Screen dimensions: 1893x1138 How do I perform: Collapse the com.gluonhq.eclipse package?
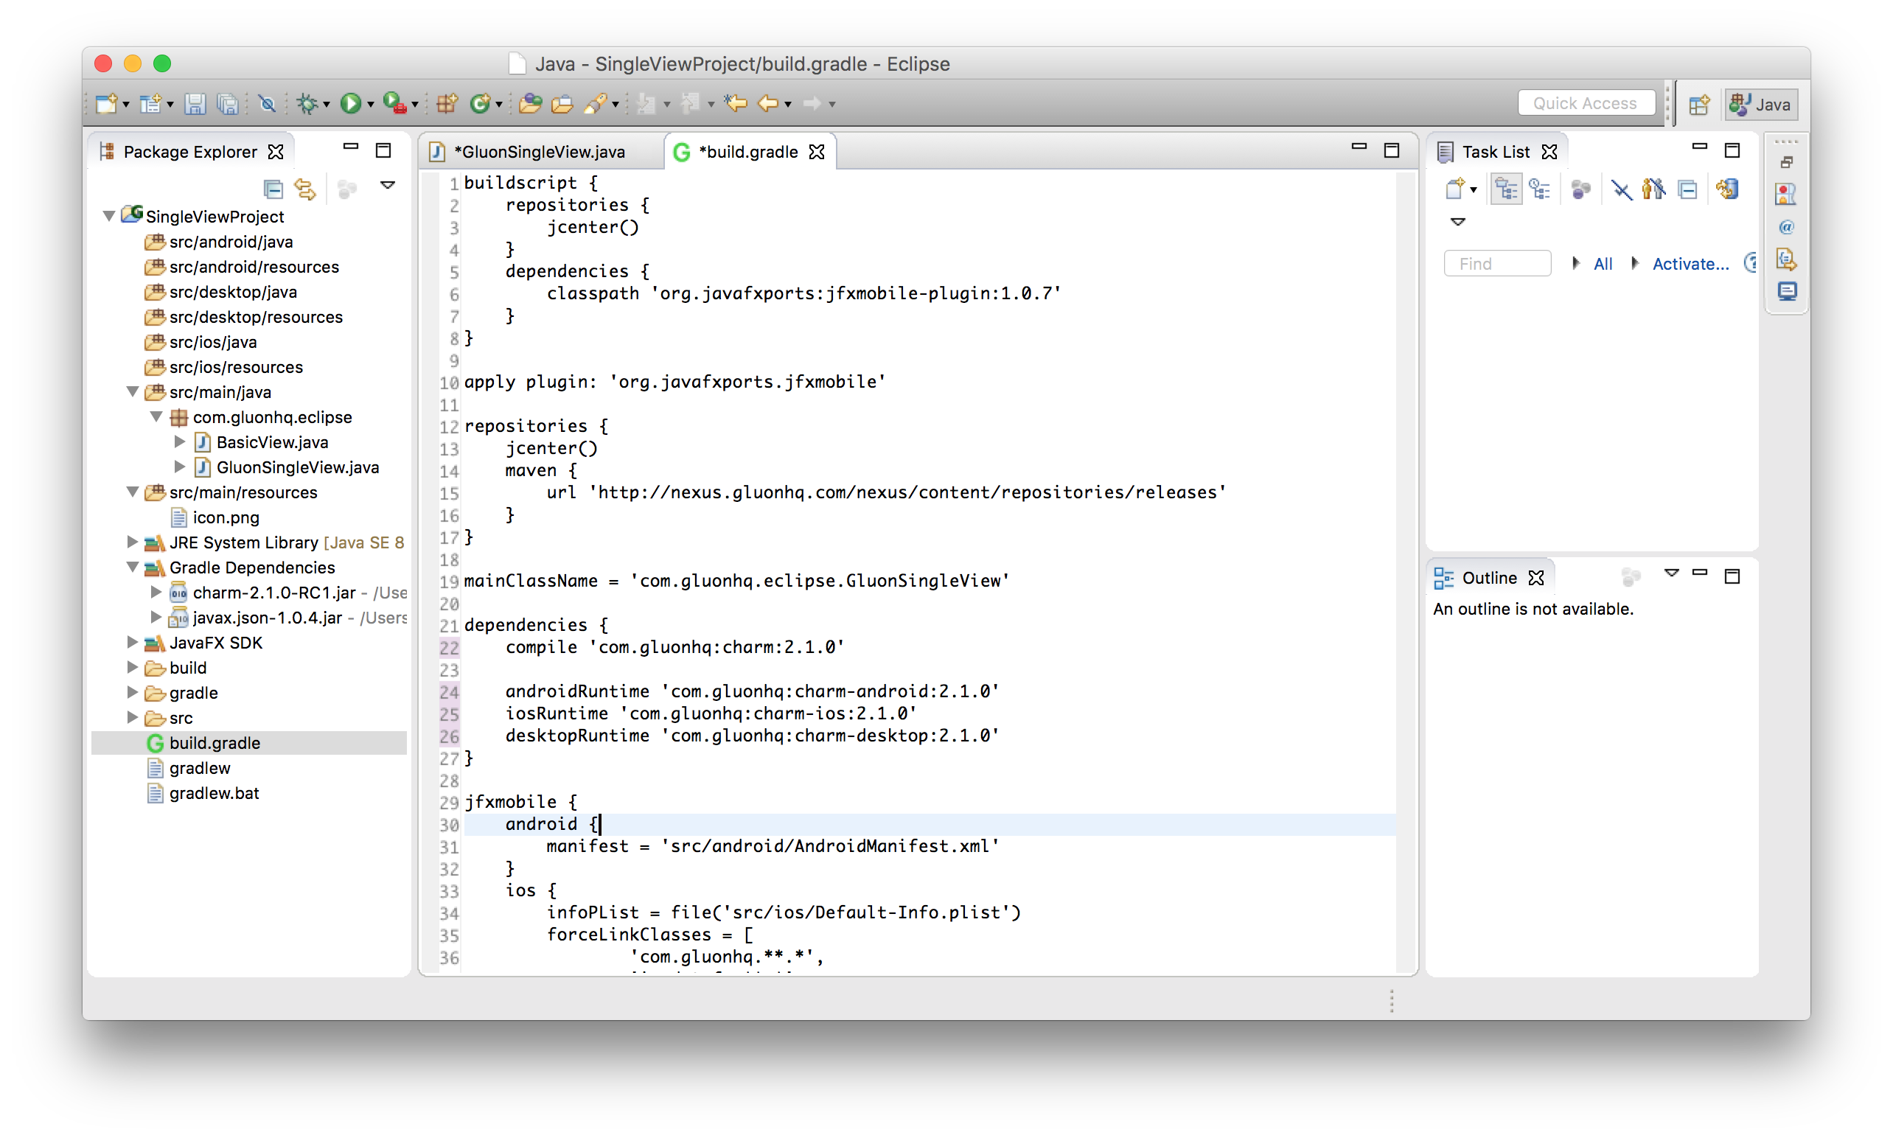[156, 416]
